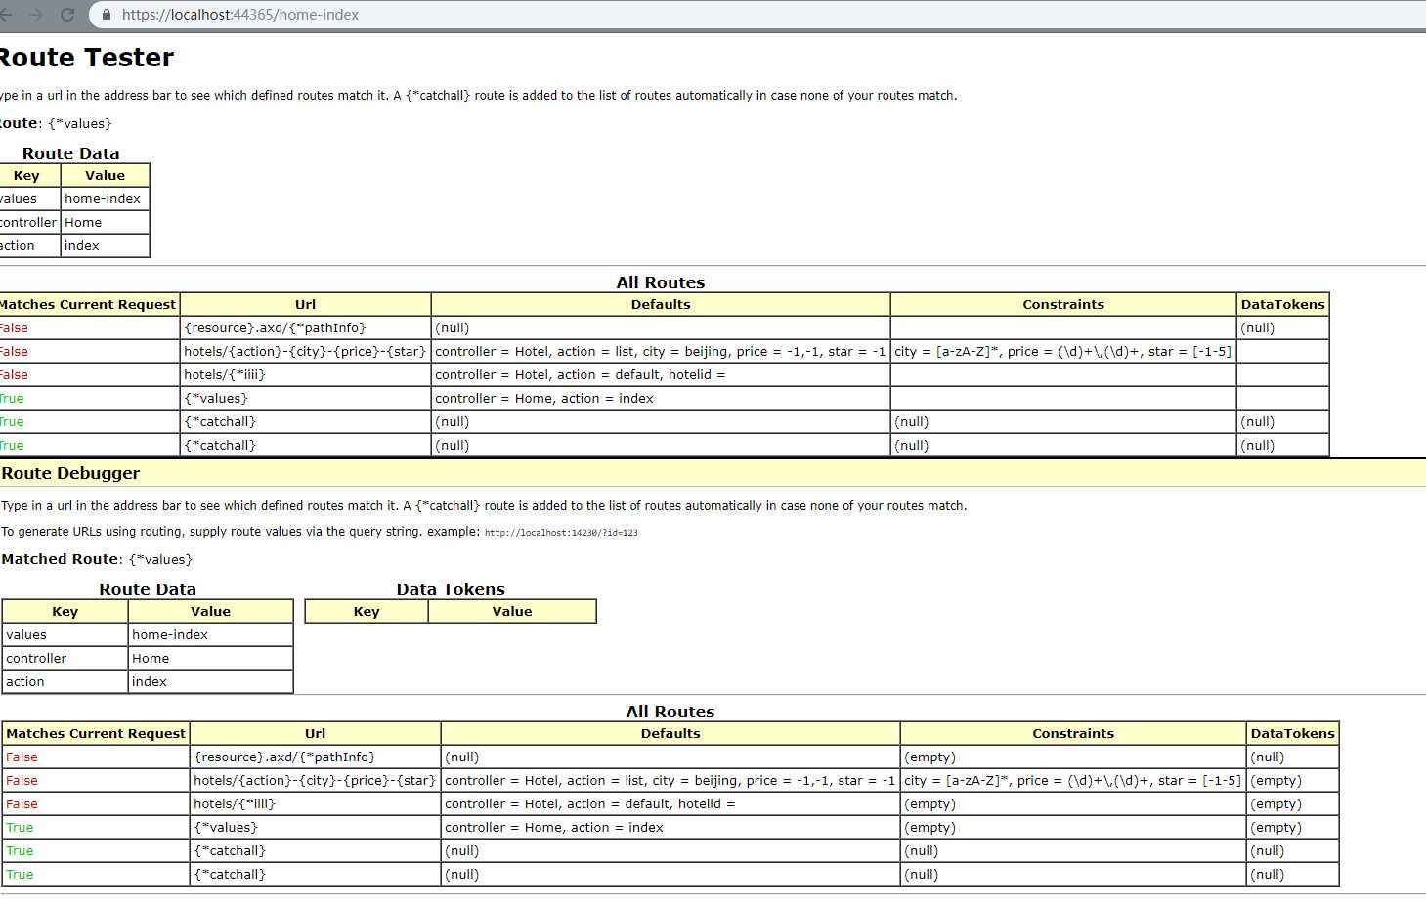The width and height of the screenshot is (1426, 909).
Task: Click "index" value in Route Debugger's Route Data
Action: click(150, 681)
